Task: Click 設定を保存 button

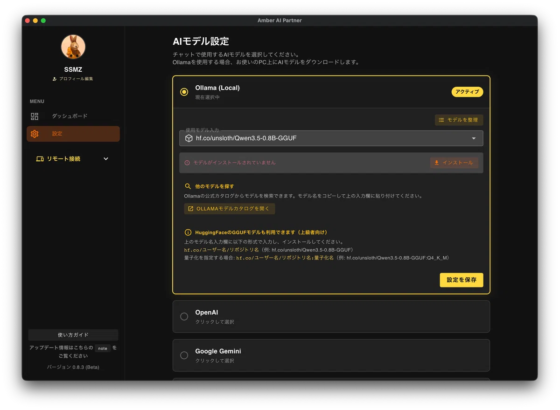Action: (462, 280)
